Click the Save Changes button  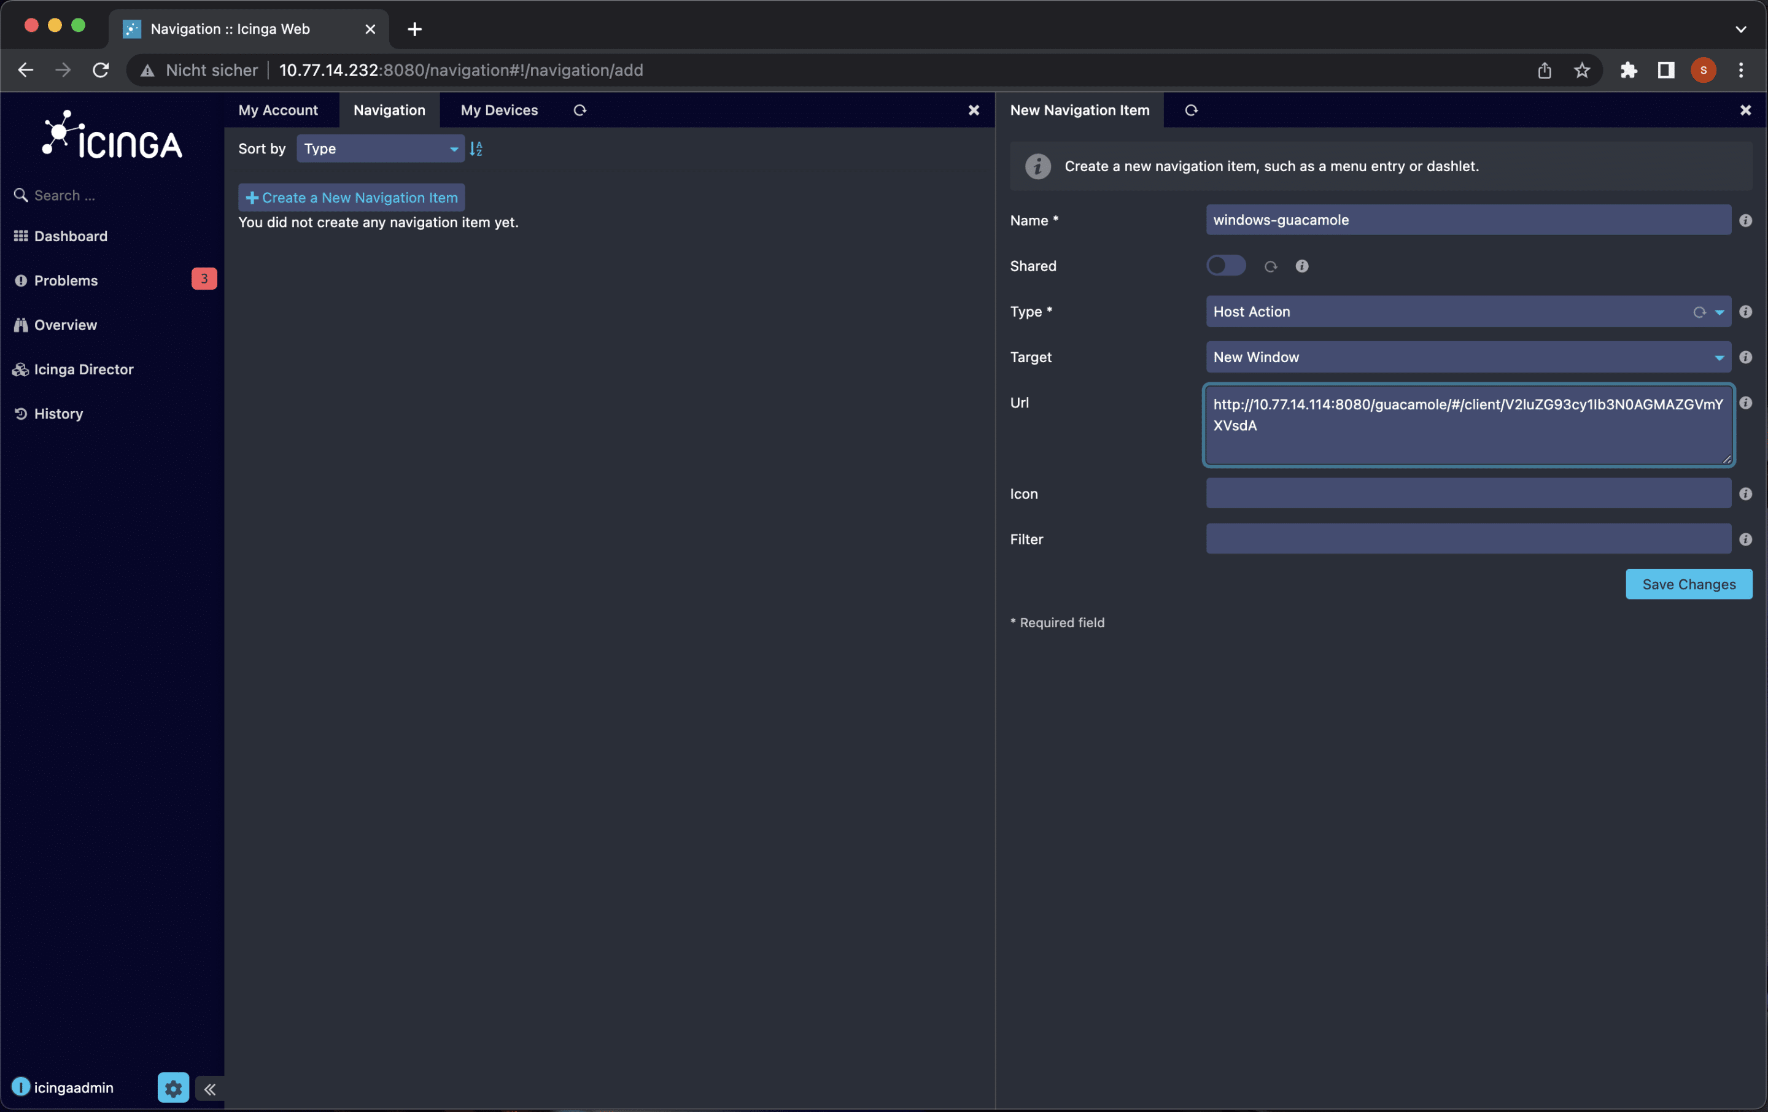click(1688, 584)
